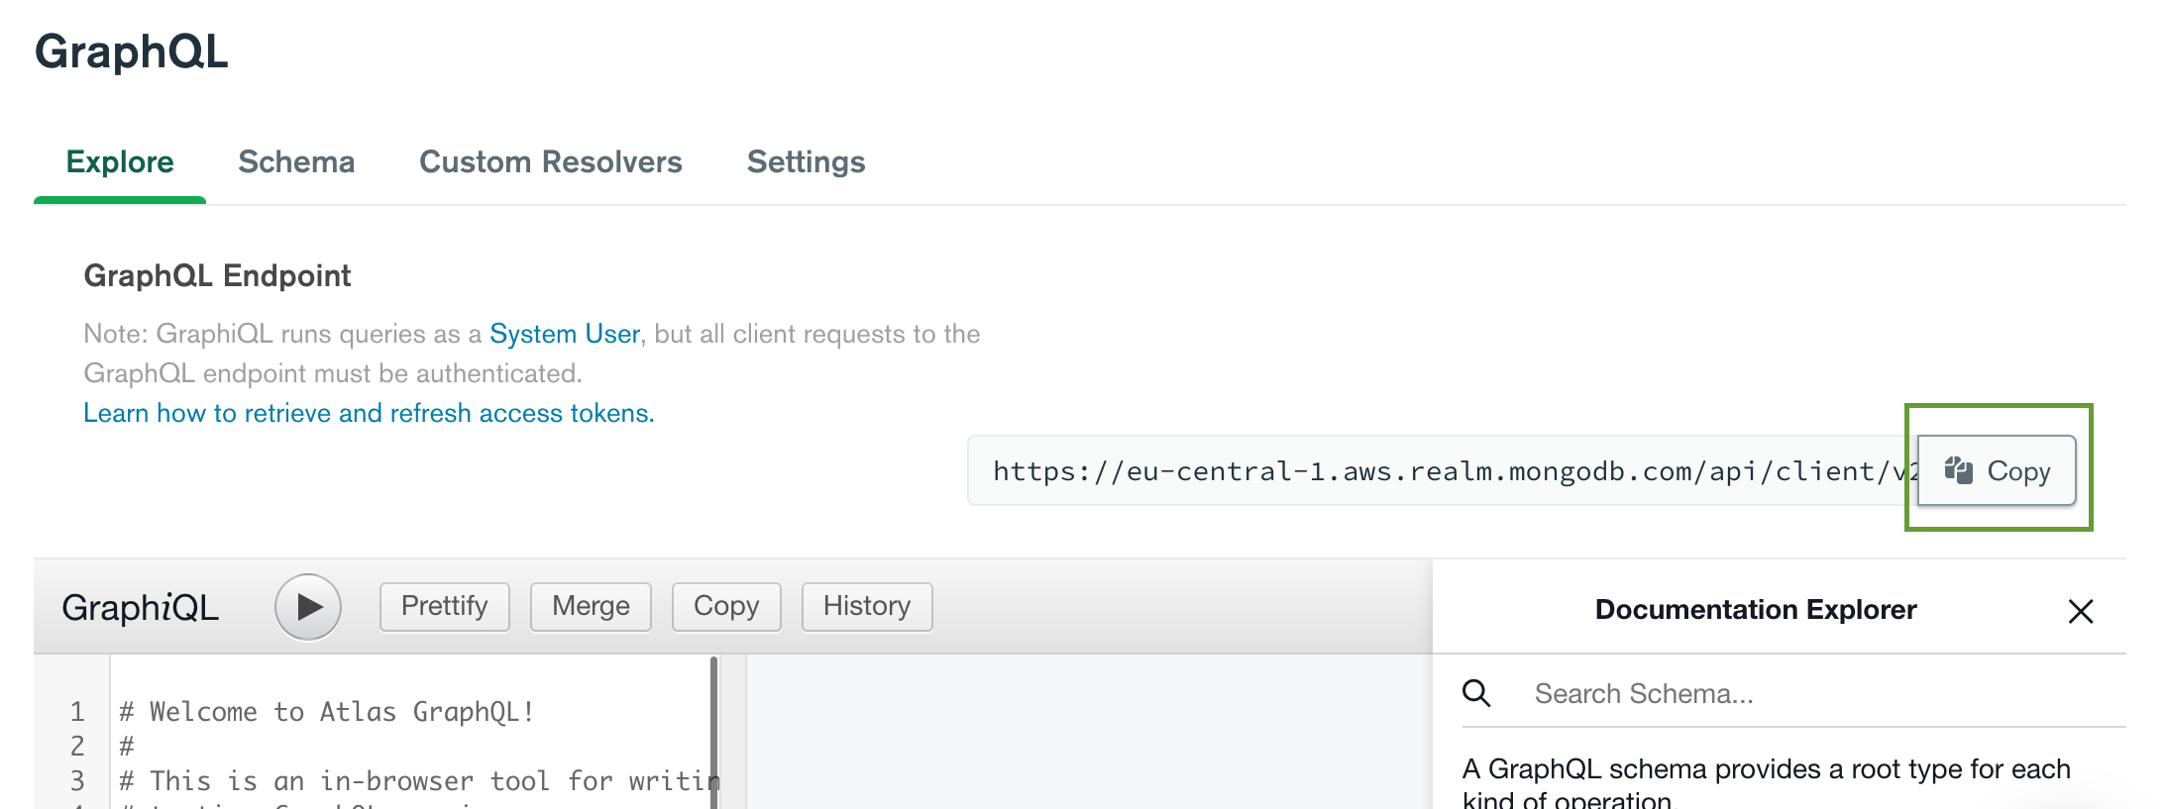The height and width of the screenshot is (809, 2166).
Task: Open the Custom Resolvers tab
Action: tap(551, 161)
